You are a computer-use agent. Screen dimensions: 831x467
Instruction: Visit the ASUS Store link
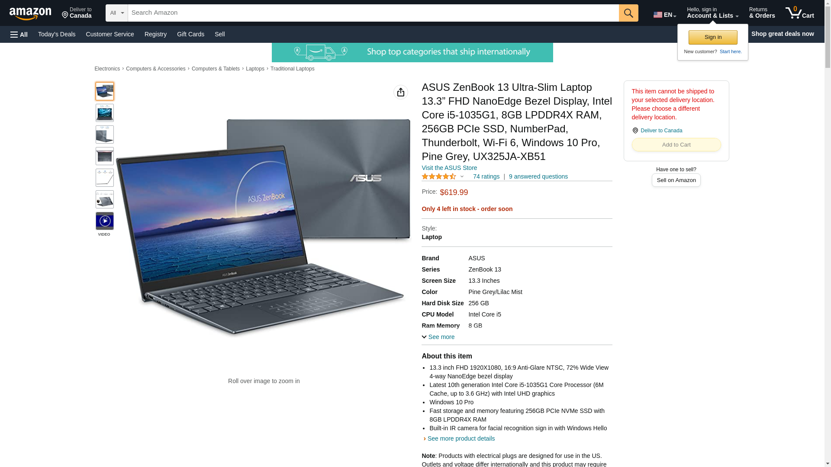[449, 168]
